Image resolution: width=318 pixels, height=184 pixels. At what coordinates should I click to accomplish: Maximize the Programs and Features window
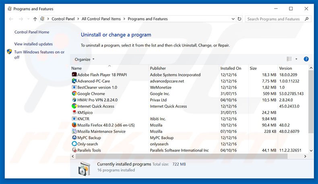click(291, 9)
